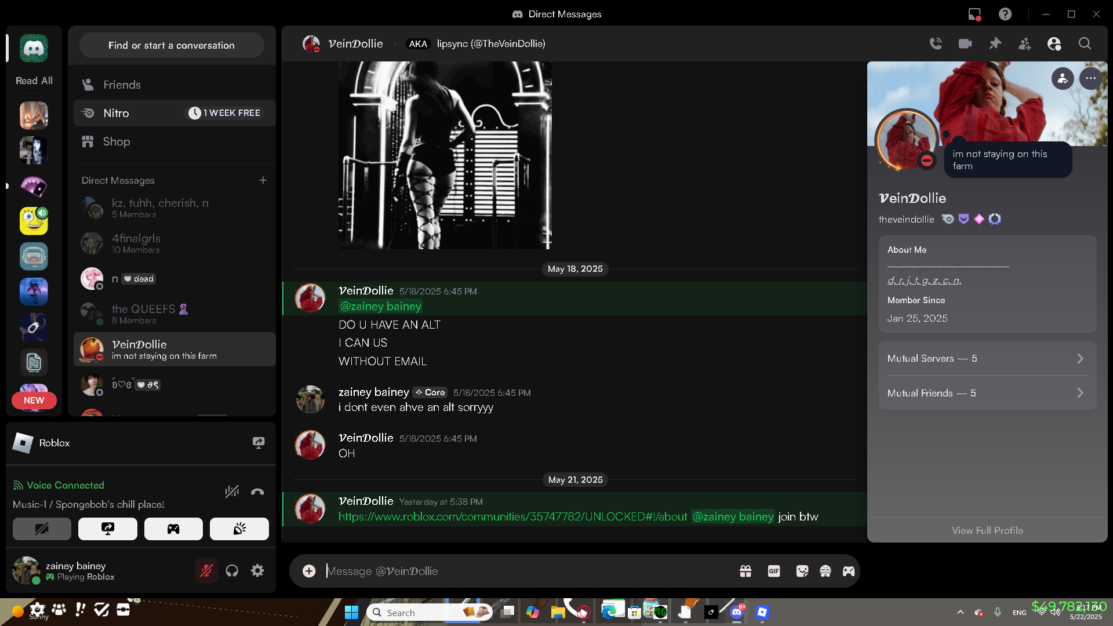Screen dimensions: 1113x626
Task: Open Windows Start menu
Action: pos(351,612)
